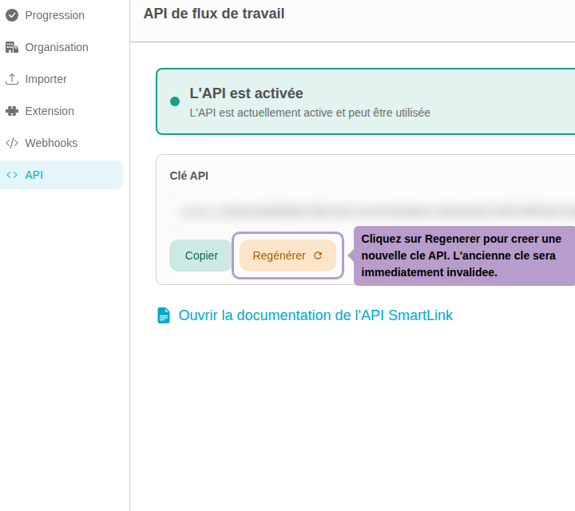This screenshot has height=511, width=575.
Task: Click the document icon beside documentation link
Action: point(164,315)
